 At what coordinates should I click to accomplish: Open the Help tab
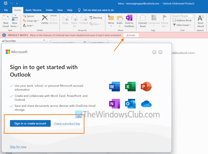[70, 10]
